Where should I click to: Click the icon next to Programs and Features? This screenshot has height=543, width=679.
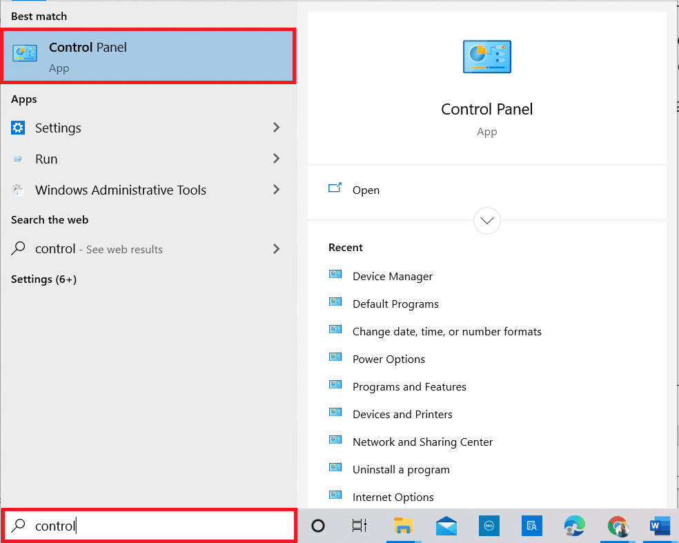click(x=335, y=384)
